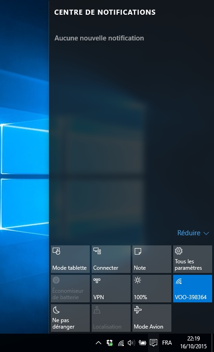The height and width of the screenshot is (352, 214).
Task: Open the Dropbox tray icon
Action: [110, 343]
